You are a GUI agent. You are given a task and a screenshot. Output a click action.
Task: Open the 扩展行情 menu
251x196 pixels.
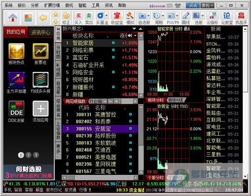(x=52, y=5)
